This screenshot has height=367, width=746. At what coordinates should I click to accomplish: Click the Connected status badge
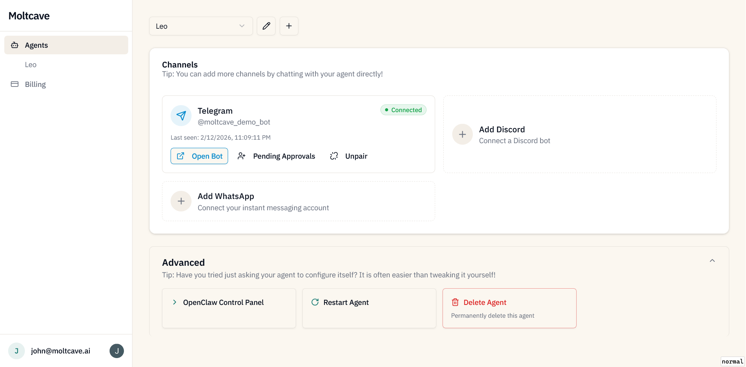pyautogui.click(x=403, y=110)
